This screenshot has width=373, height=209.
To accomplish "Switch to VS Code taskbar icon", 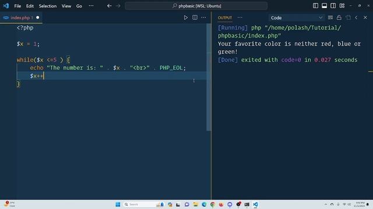I will coord(255,204).
